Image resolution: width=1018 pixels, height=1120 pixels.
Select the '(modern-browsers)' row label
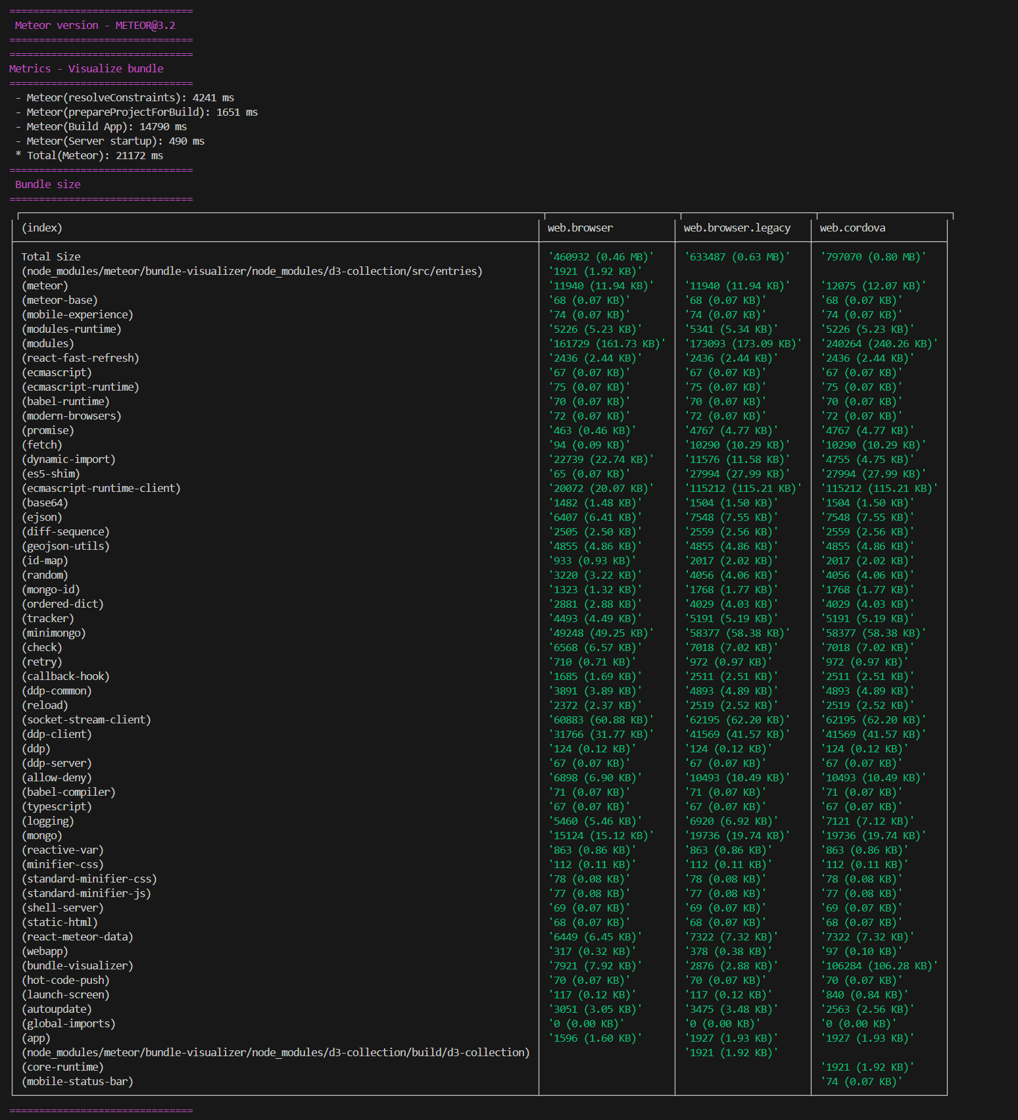click(x=72, y=416)
